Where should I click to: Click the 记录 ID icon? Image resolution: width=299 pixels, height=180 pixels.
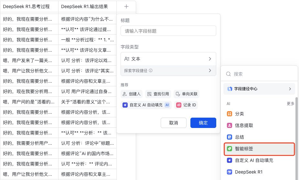point(179,105)
